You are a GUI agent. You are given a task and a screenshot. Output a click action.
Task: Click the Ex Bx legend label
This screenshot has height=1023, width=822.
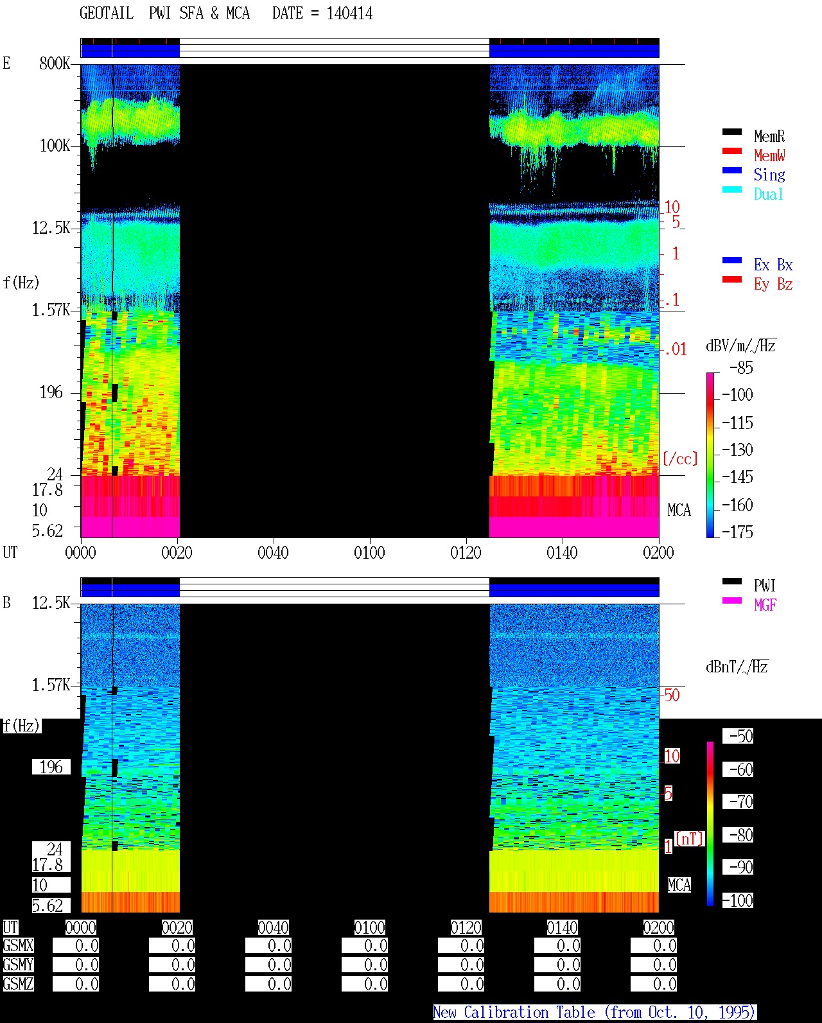[773, 265]
